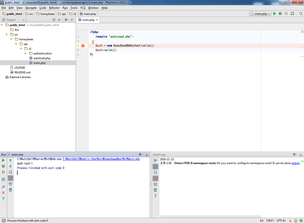Hide the Event Log tool window
The image size is (304, 223).
[x=301, y=154]
